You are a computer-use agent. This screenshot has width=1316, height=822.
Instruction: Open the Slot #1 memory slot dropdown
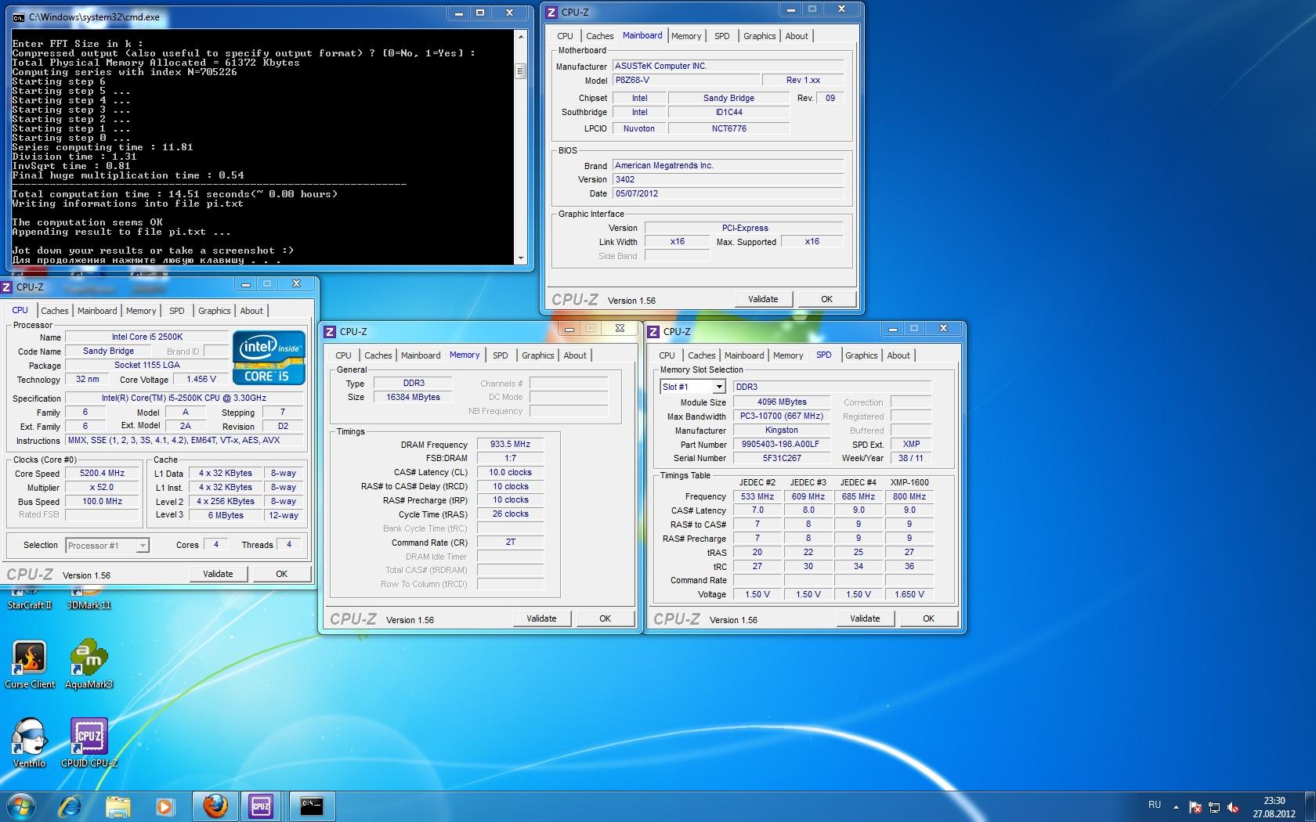692,387
